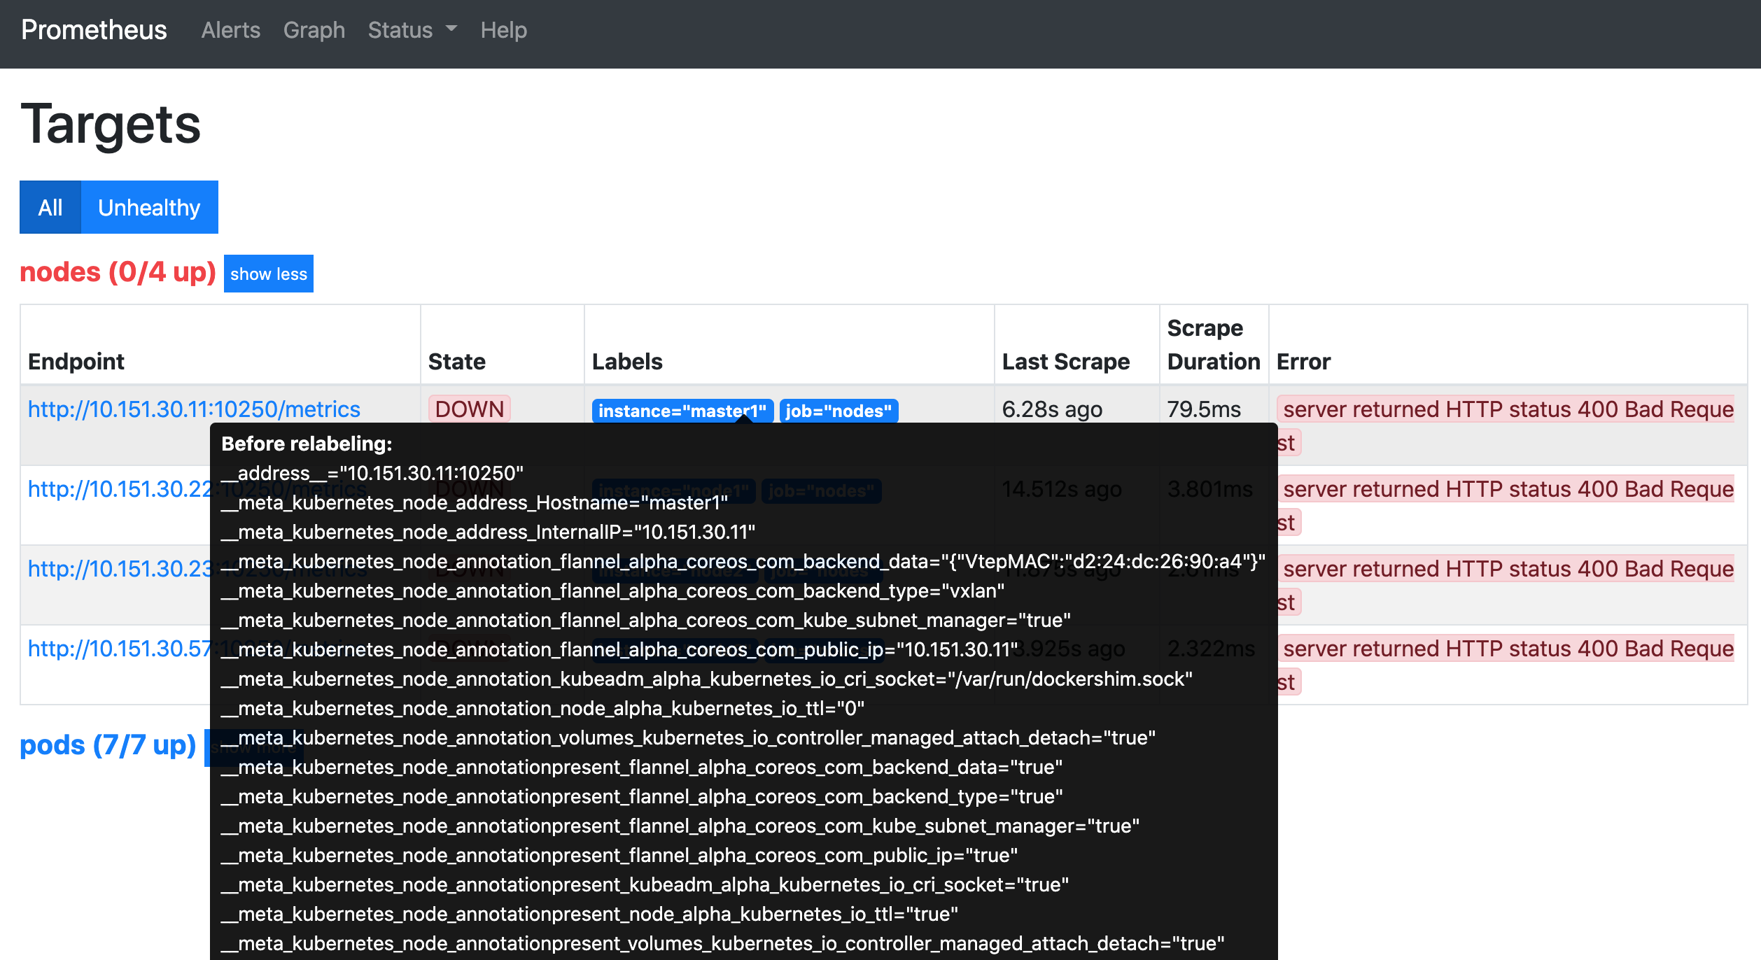Switch to Unhealthy targets filter
1761x960 pixels.
pyautogui.click(x=149, y=207)
